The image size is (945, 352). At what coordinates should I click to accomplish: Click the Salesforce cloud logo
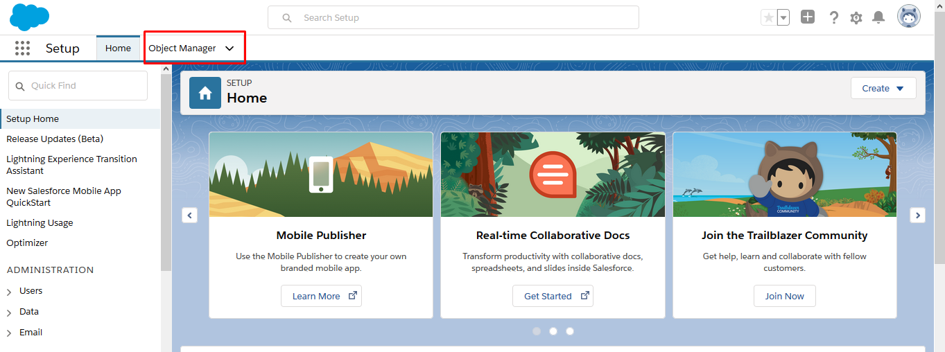pos(29,17)
